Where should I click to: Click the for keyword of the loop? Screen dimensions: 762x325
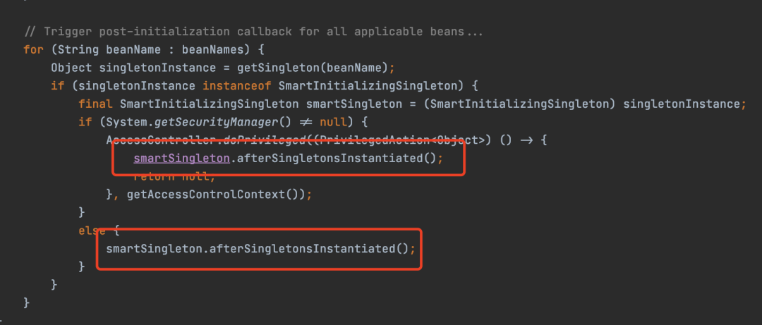(x=33, y=49)
